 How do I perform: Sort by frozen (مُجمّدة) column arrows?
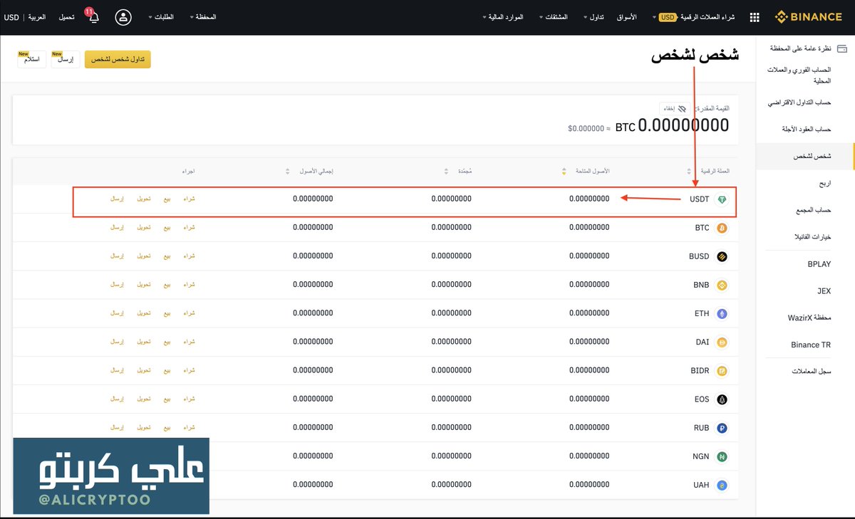pyautogui.click(x=446, y=171)
